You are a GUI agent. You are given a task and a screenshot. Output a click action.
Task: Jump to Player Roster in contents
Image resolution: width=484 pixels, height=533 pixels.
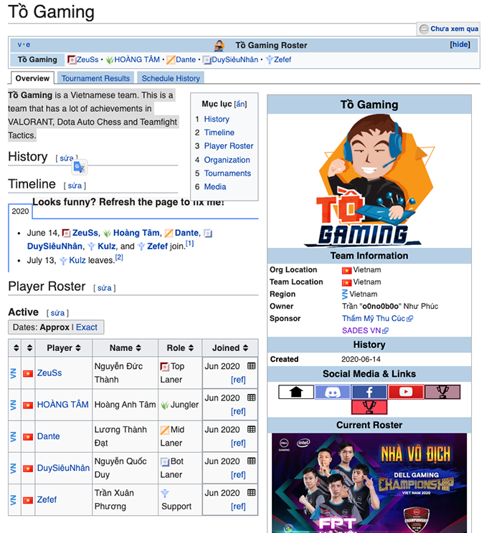tap(229, 146)
